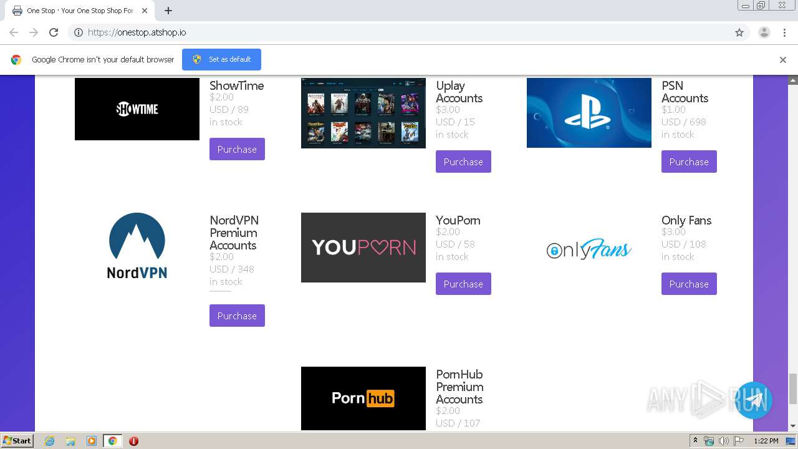Click the Only Fans product title
The image size is (798, 449).
point(686,220)
